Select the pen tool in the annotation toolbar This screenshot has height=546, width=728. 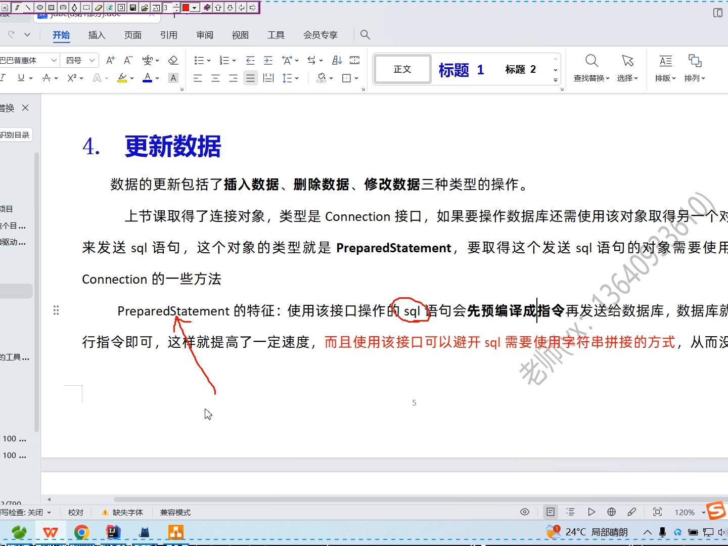pos(17,7)
